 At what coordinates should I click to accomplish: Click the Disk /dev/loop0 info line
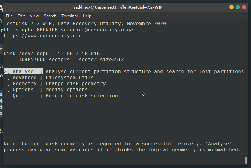[x=52, y=53]
